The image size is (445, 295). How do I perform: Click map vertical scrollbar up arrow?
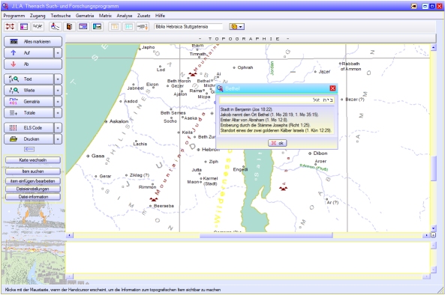point(433,48)
